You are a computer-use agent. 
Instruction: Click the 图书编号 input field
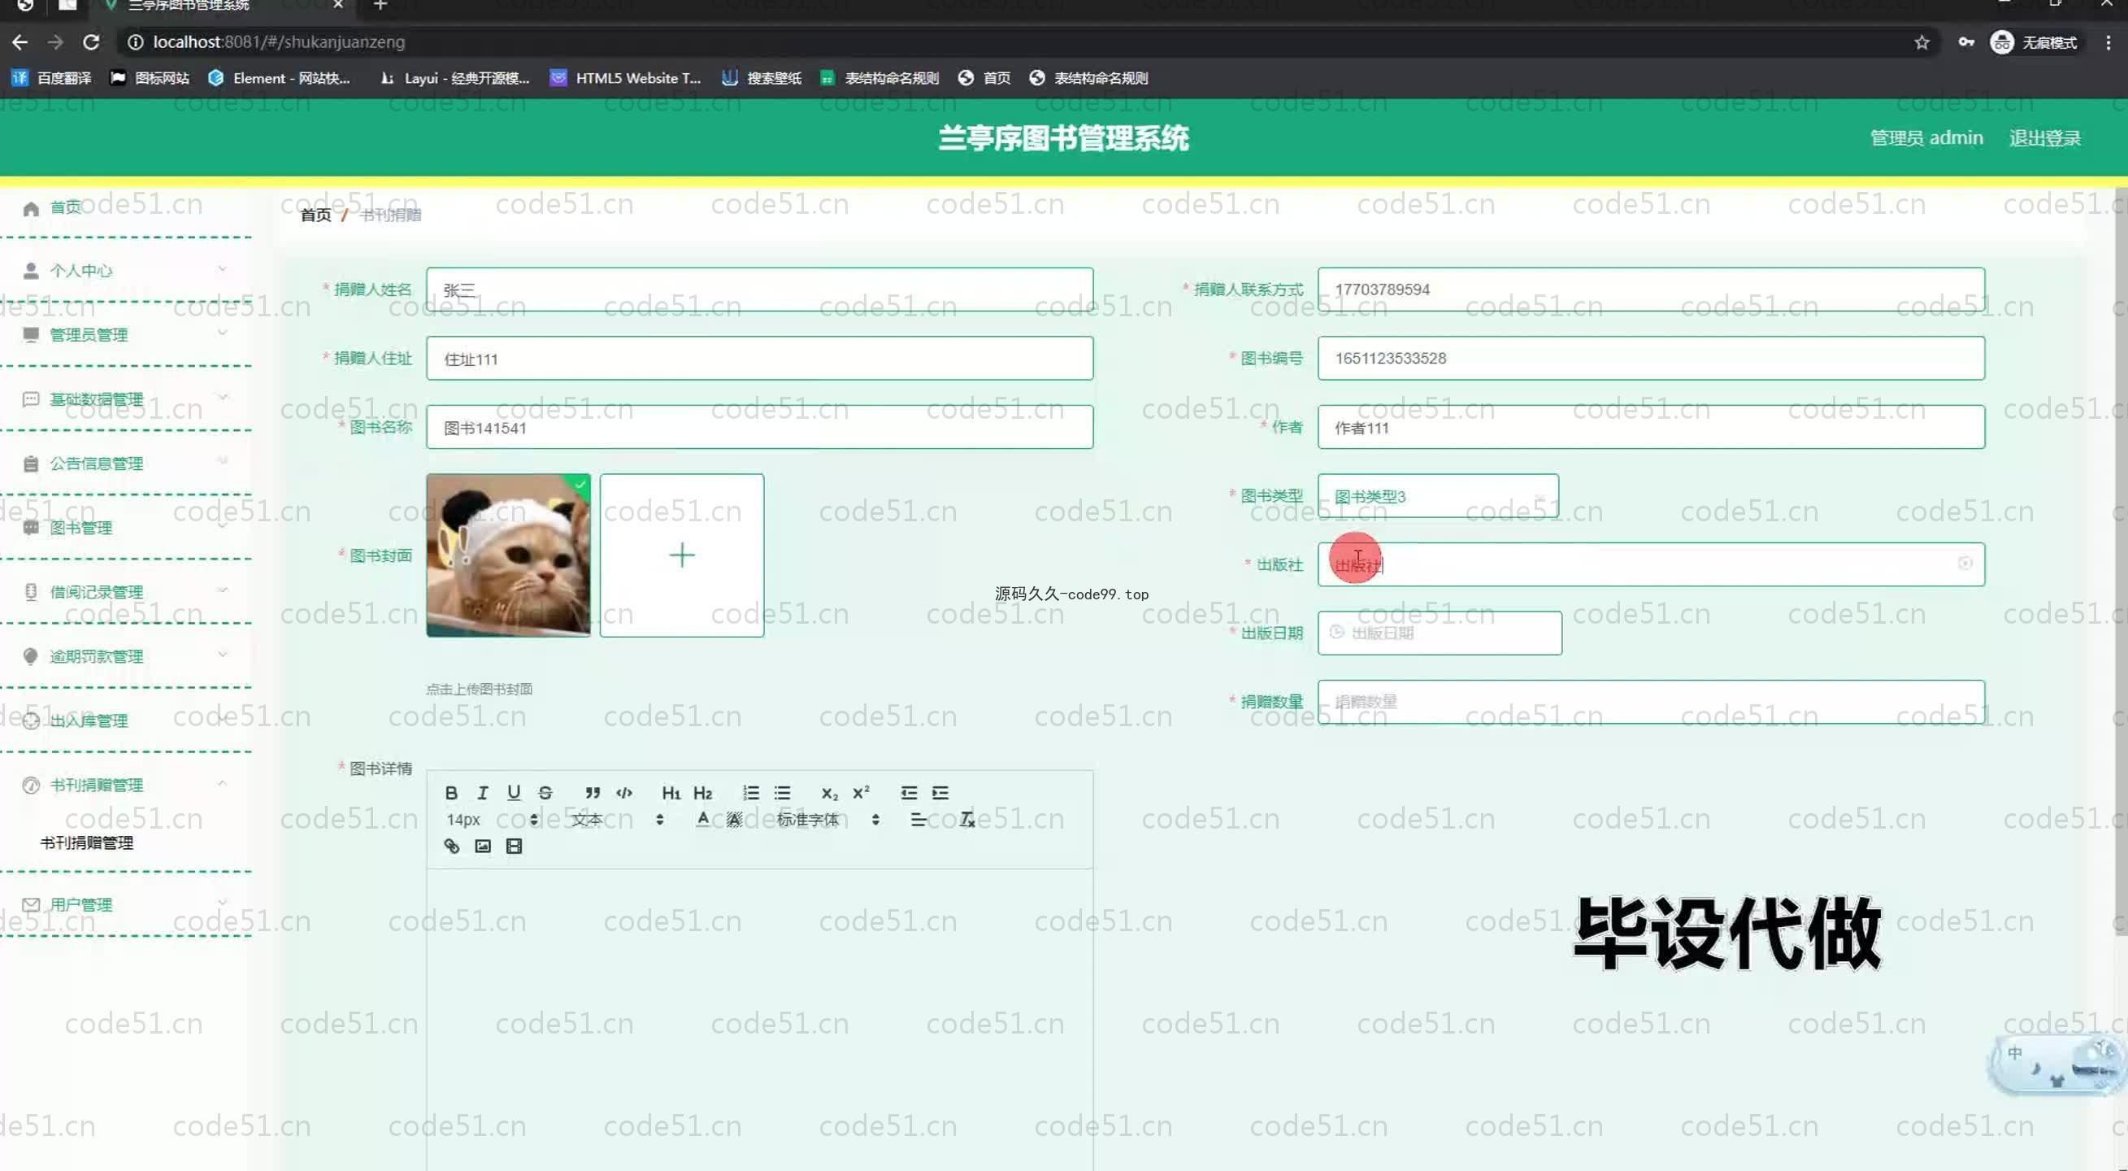(1651, 358)
